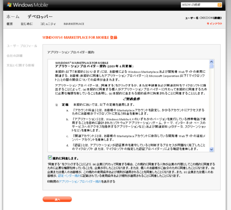Select 支払いに関する情報 in the sidebar
The width and height of the screenshot is (231, 210).
20,65
